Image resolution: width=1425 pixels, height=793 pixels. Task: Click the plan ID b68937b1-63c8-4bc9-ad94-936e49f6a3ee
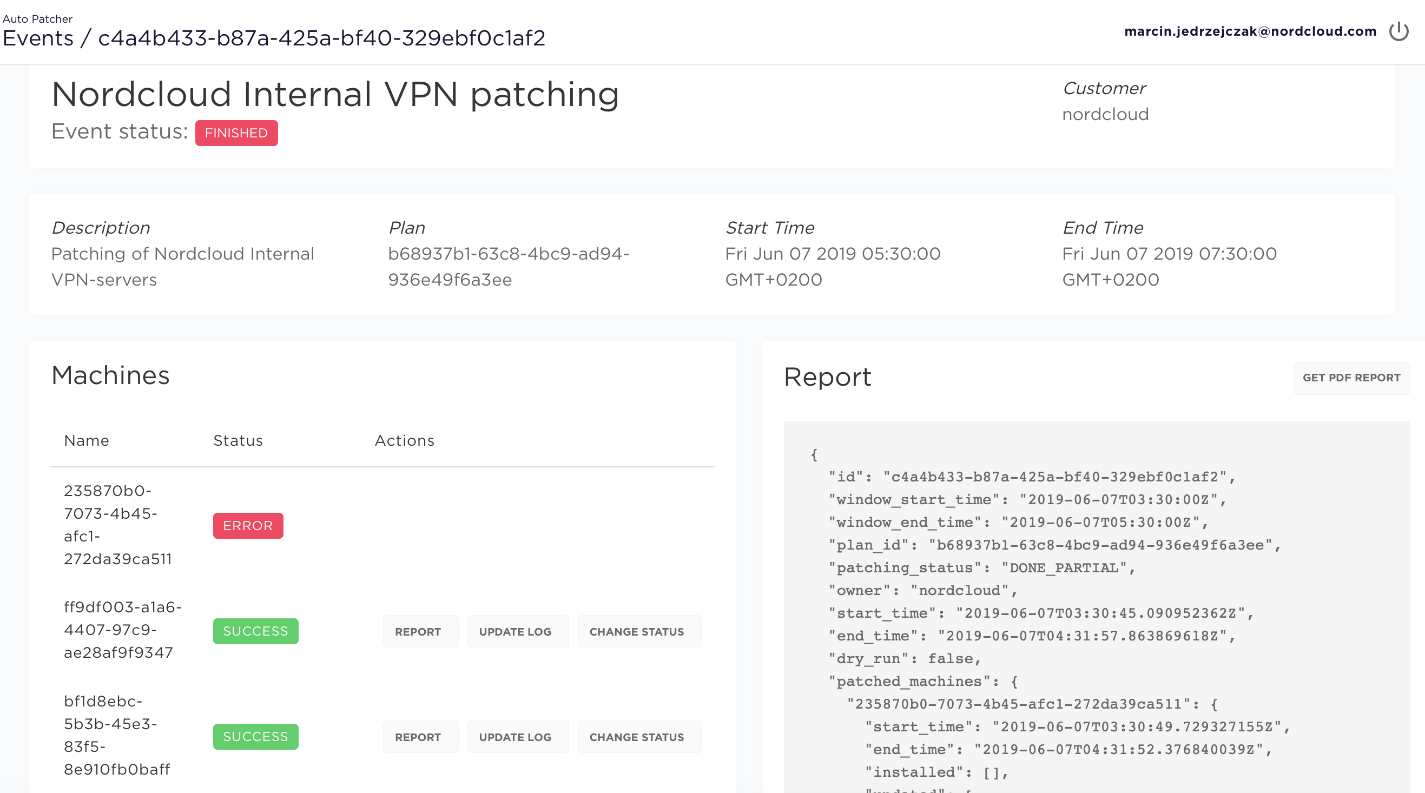pyautogui.click(x=509, y=267)
